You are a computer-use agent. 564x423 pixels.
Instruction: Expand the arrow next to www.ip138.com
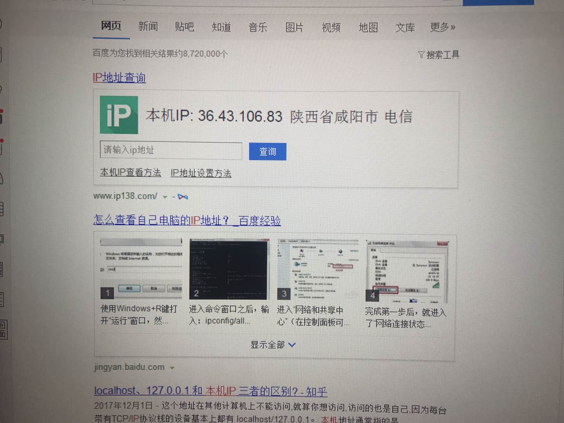[x=165, y=197]
